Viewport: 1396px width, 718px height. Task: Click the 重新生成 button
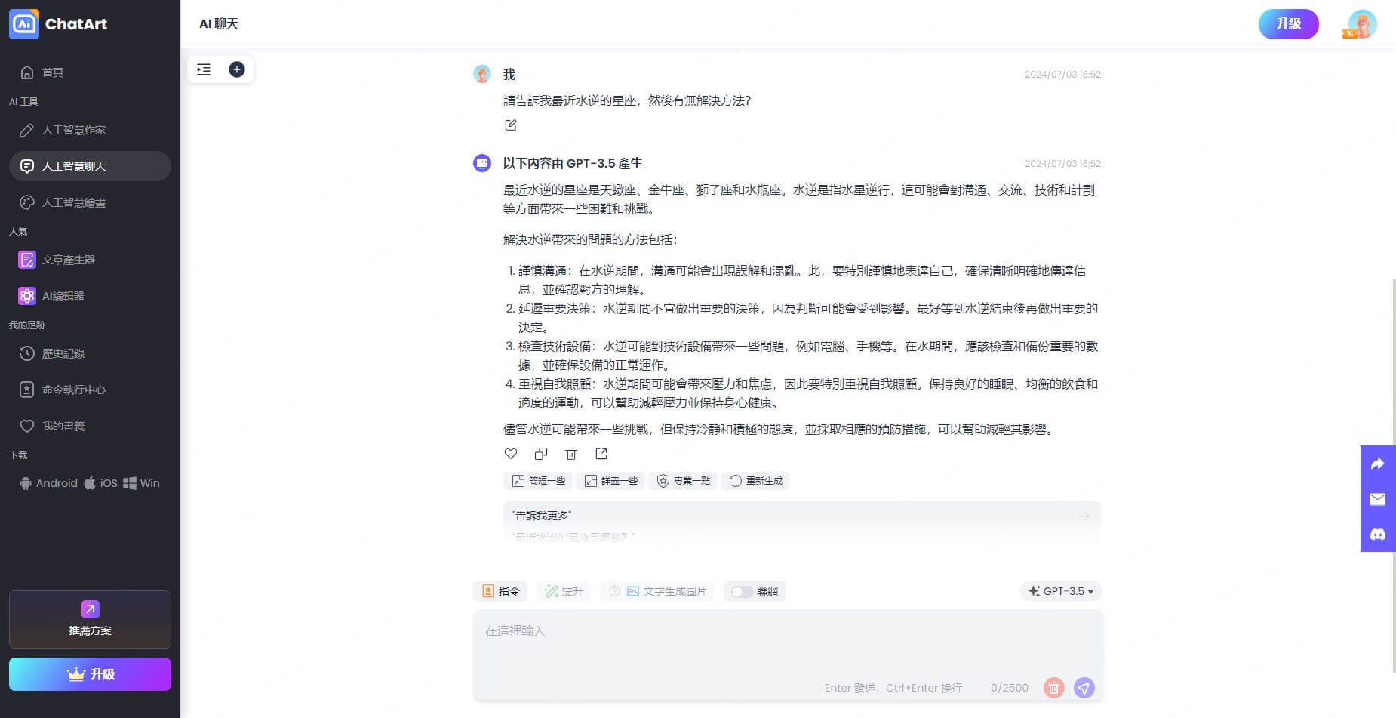pos(755,481)
